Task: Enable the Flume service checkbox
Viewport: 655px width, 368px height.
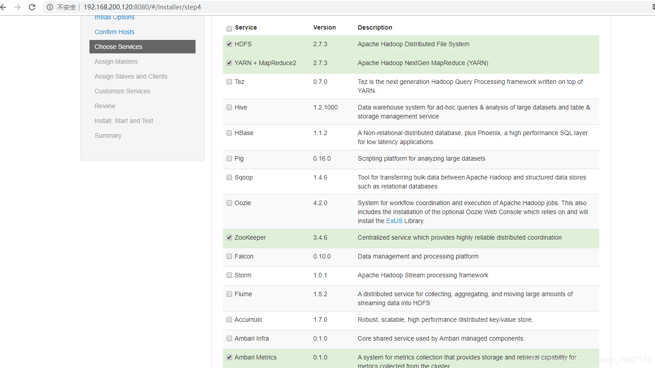Action: pos(229,294)
